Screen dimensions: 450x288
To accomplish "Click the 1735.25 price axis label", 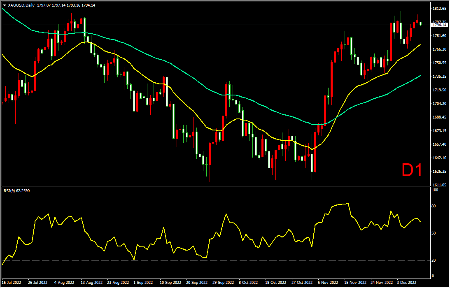I will pos(439,77).
